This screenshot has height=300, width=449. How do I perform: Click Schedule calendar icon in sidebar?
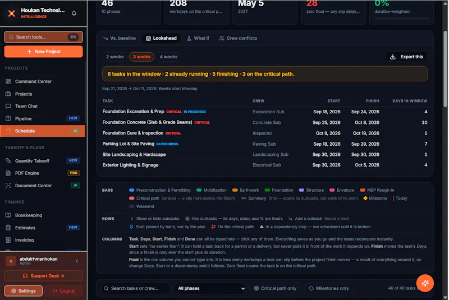tap(8, 131)
